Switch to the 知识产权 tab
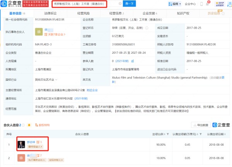The width and height of the screenshot is (232, 167). [x=183, y=14]
